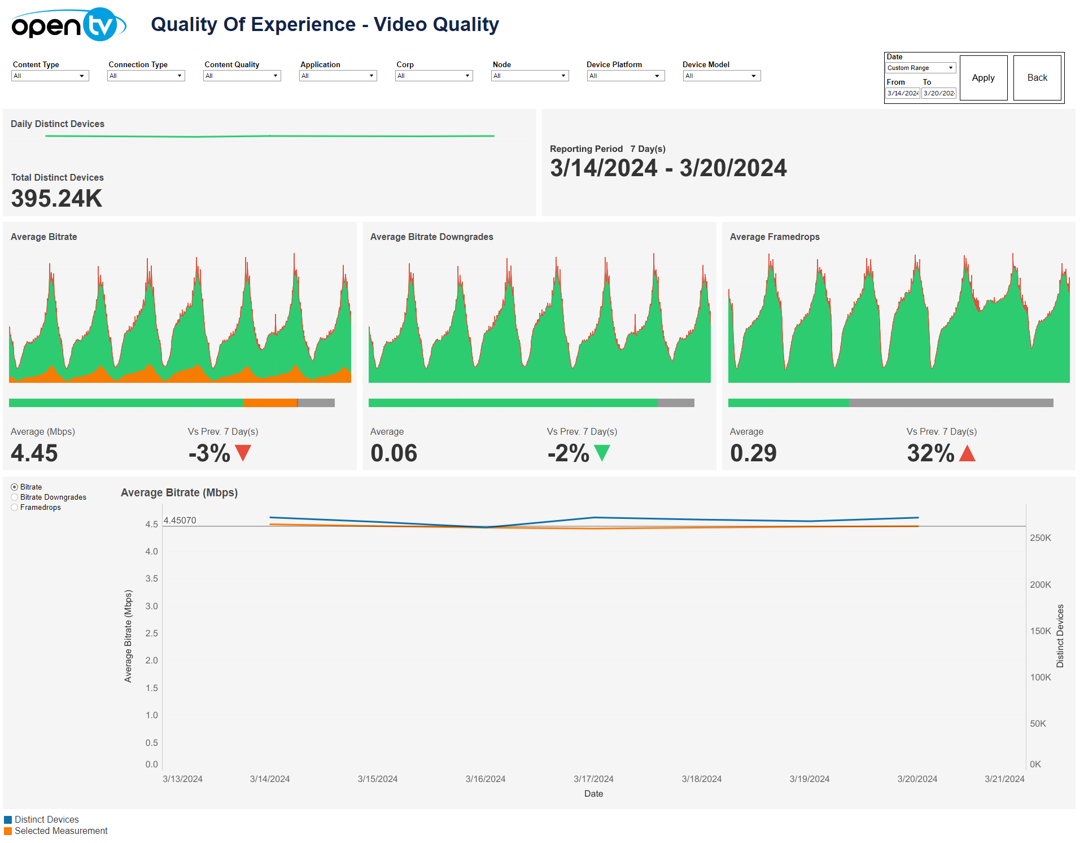The height and width of the screenshot is (843, 1084).
Task: Click the 7 Day(s) reporting period label
Action: click(x=648, y=148)
